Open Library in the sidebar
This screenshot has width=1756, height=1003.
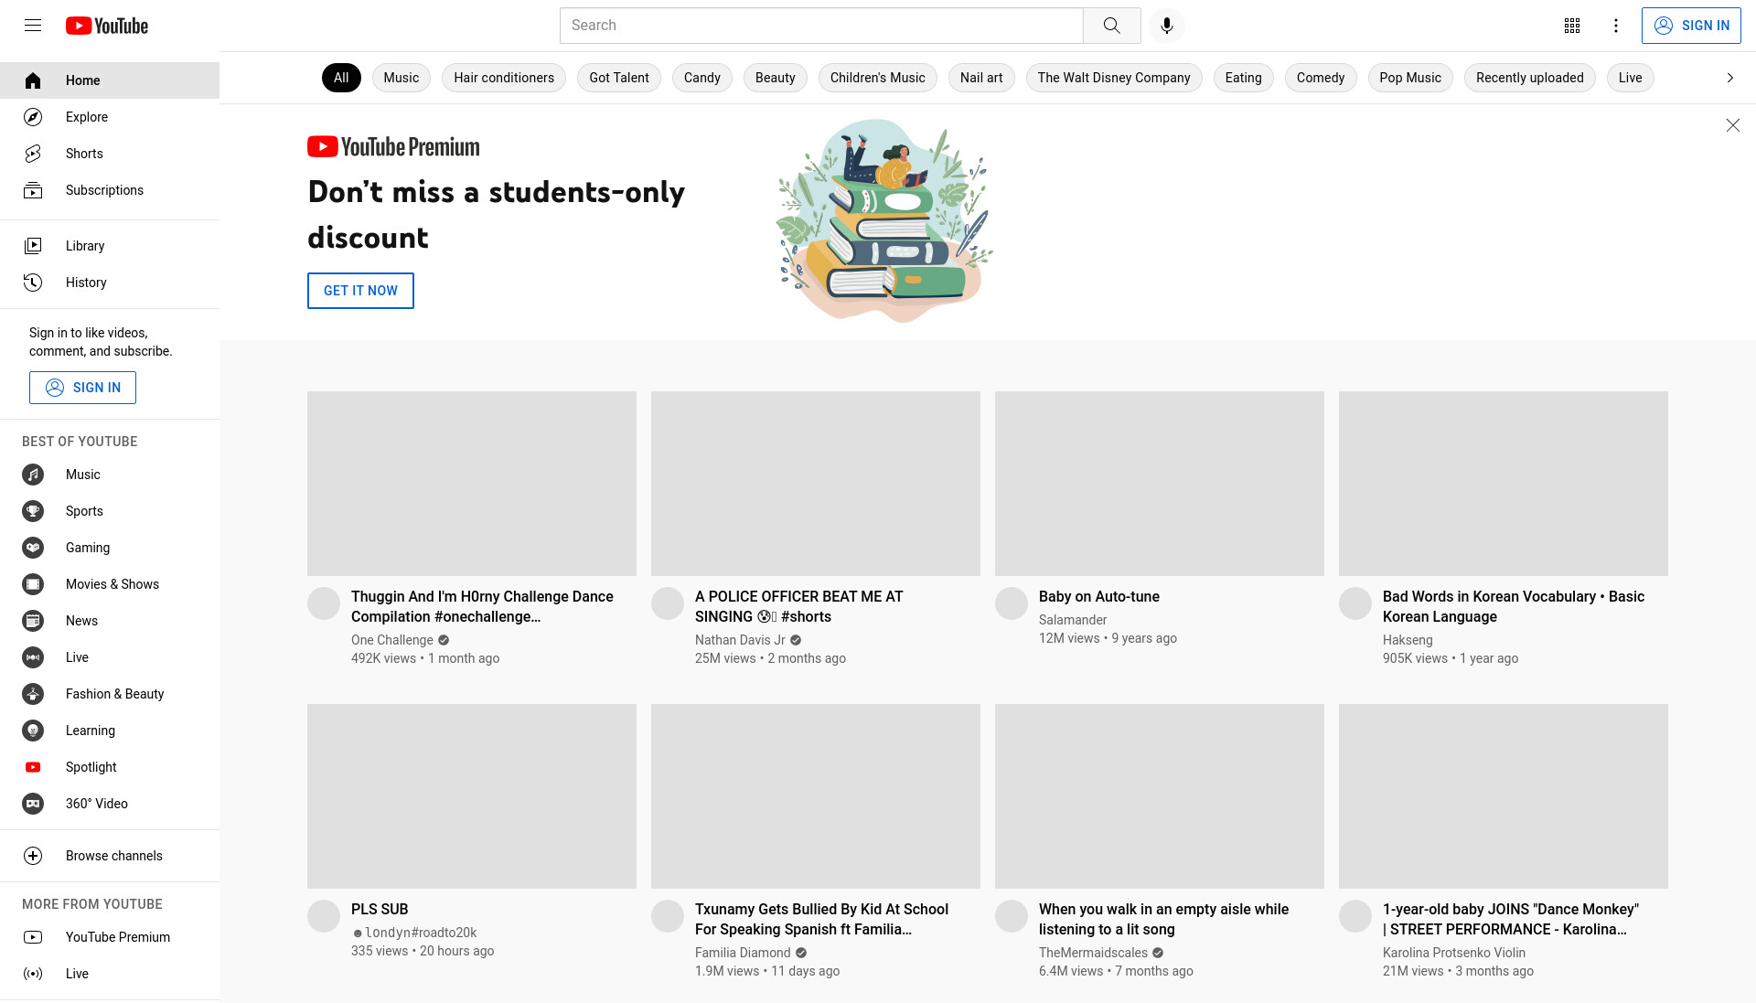click(110, 246)
